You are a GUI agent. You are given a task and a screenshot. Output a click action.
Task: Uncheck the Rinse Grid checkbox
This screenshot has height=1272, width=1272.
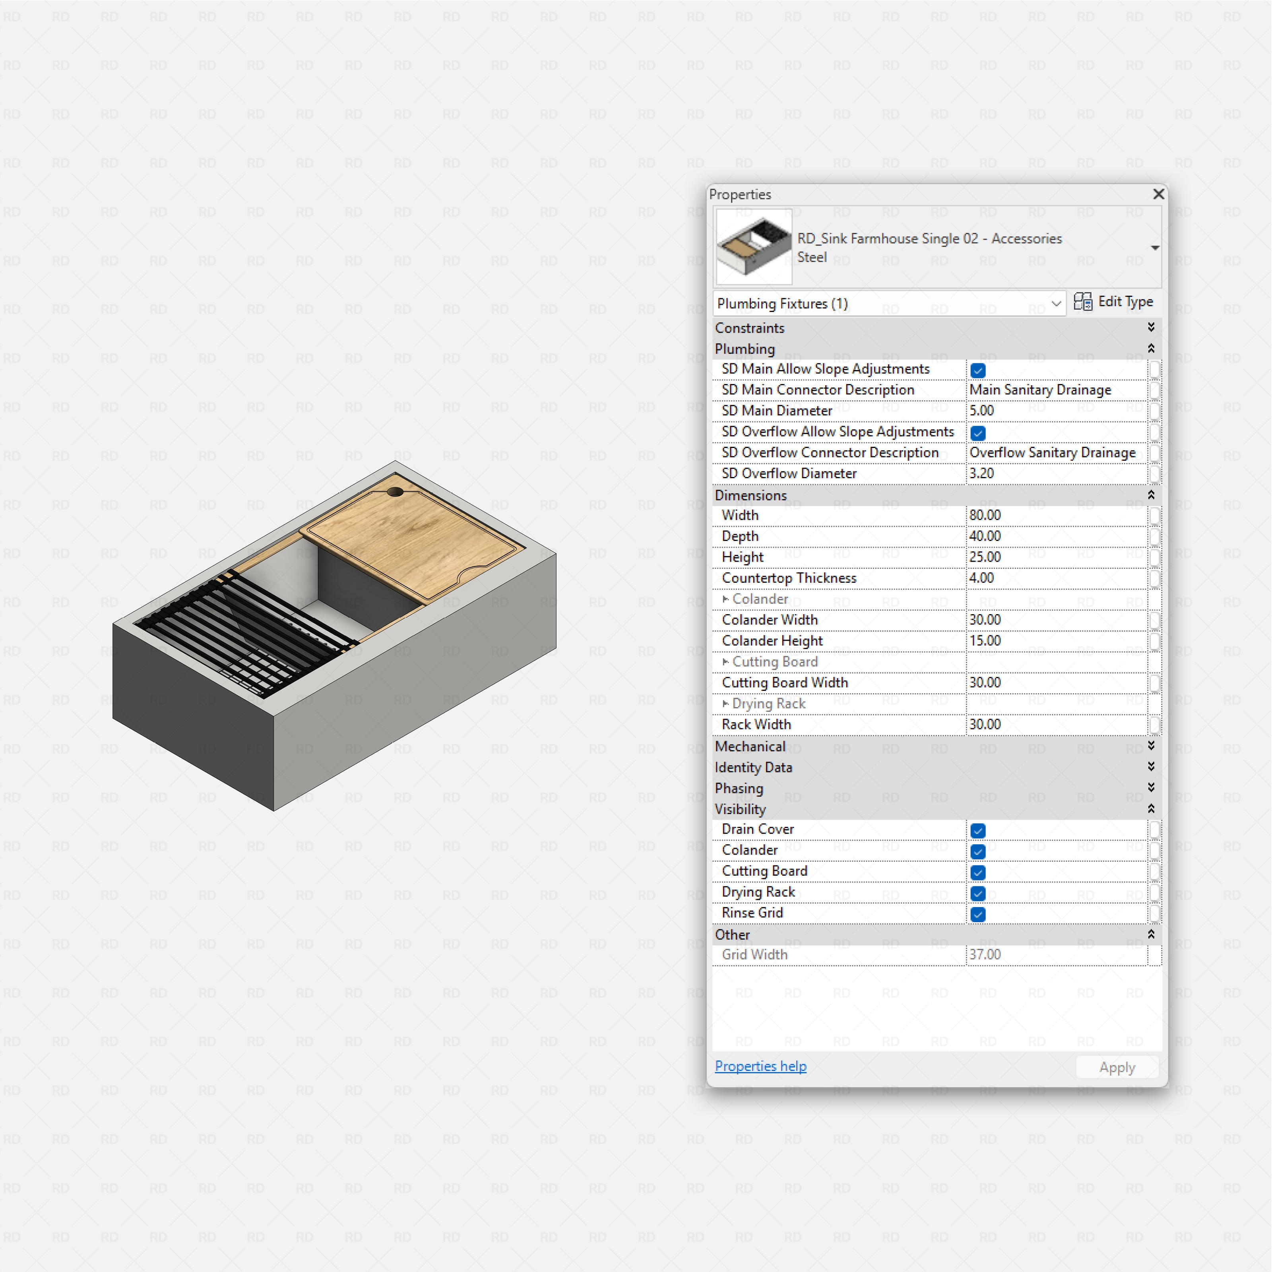[x=978, y=915]
